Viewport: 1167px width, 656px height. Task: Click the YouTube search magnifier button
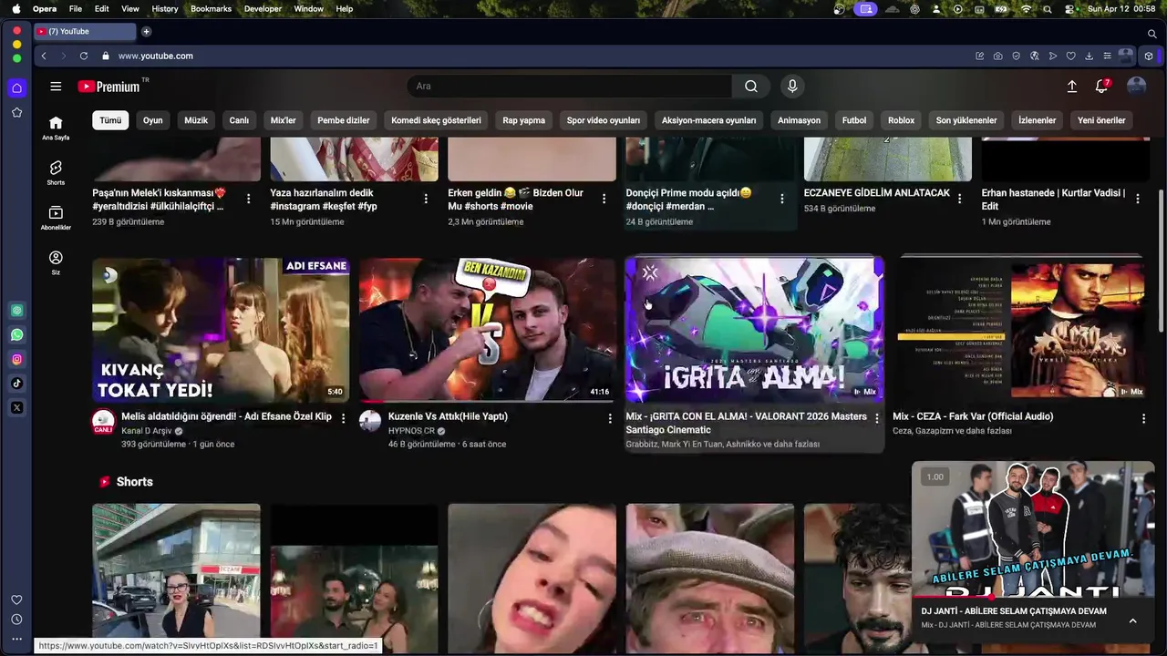[751, 87]
